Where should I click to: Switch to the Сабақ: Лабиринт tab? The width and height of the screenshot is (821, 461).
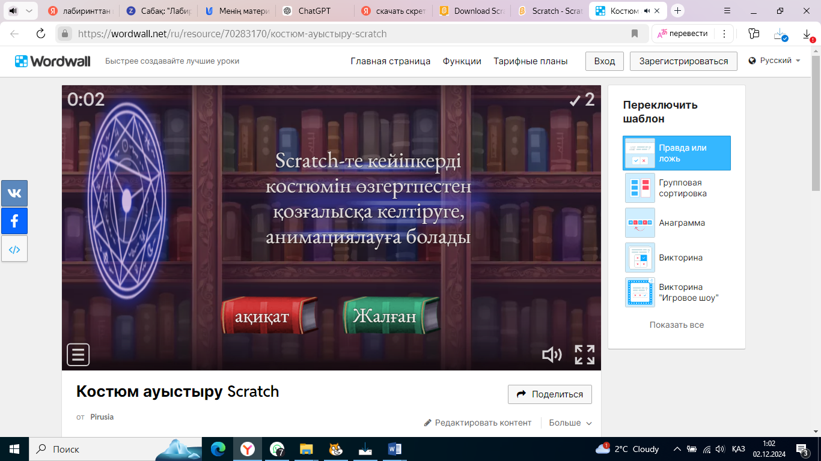coord(159,11)
